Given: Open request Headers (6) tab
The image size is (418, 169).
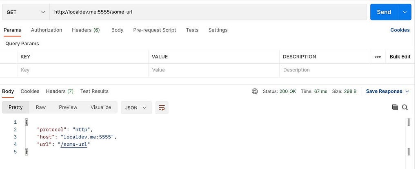Looking at the screenshot, I should pos(86,30).
